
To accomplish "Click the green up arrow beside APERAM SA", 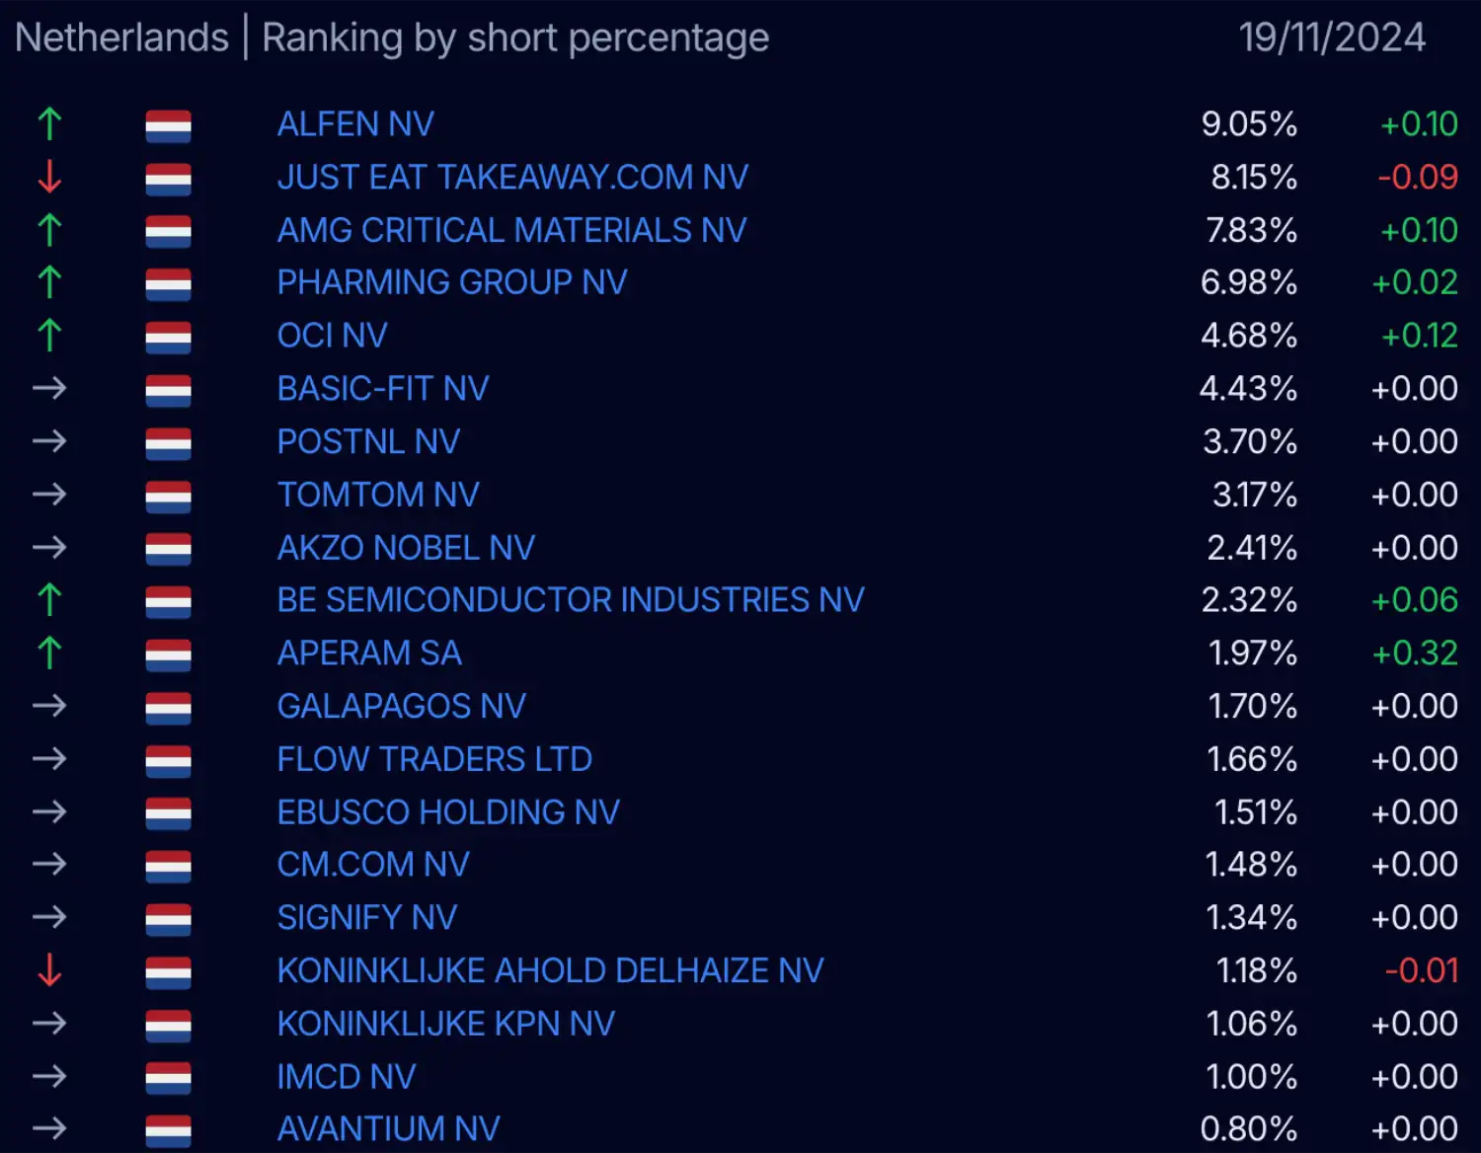I will [x=49, y=653].
